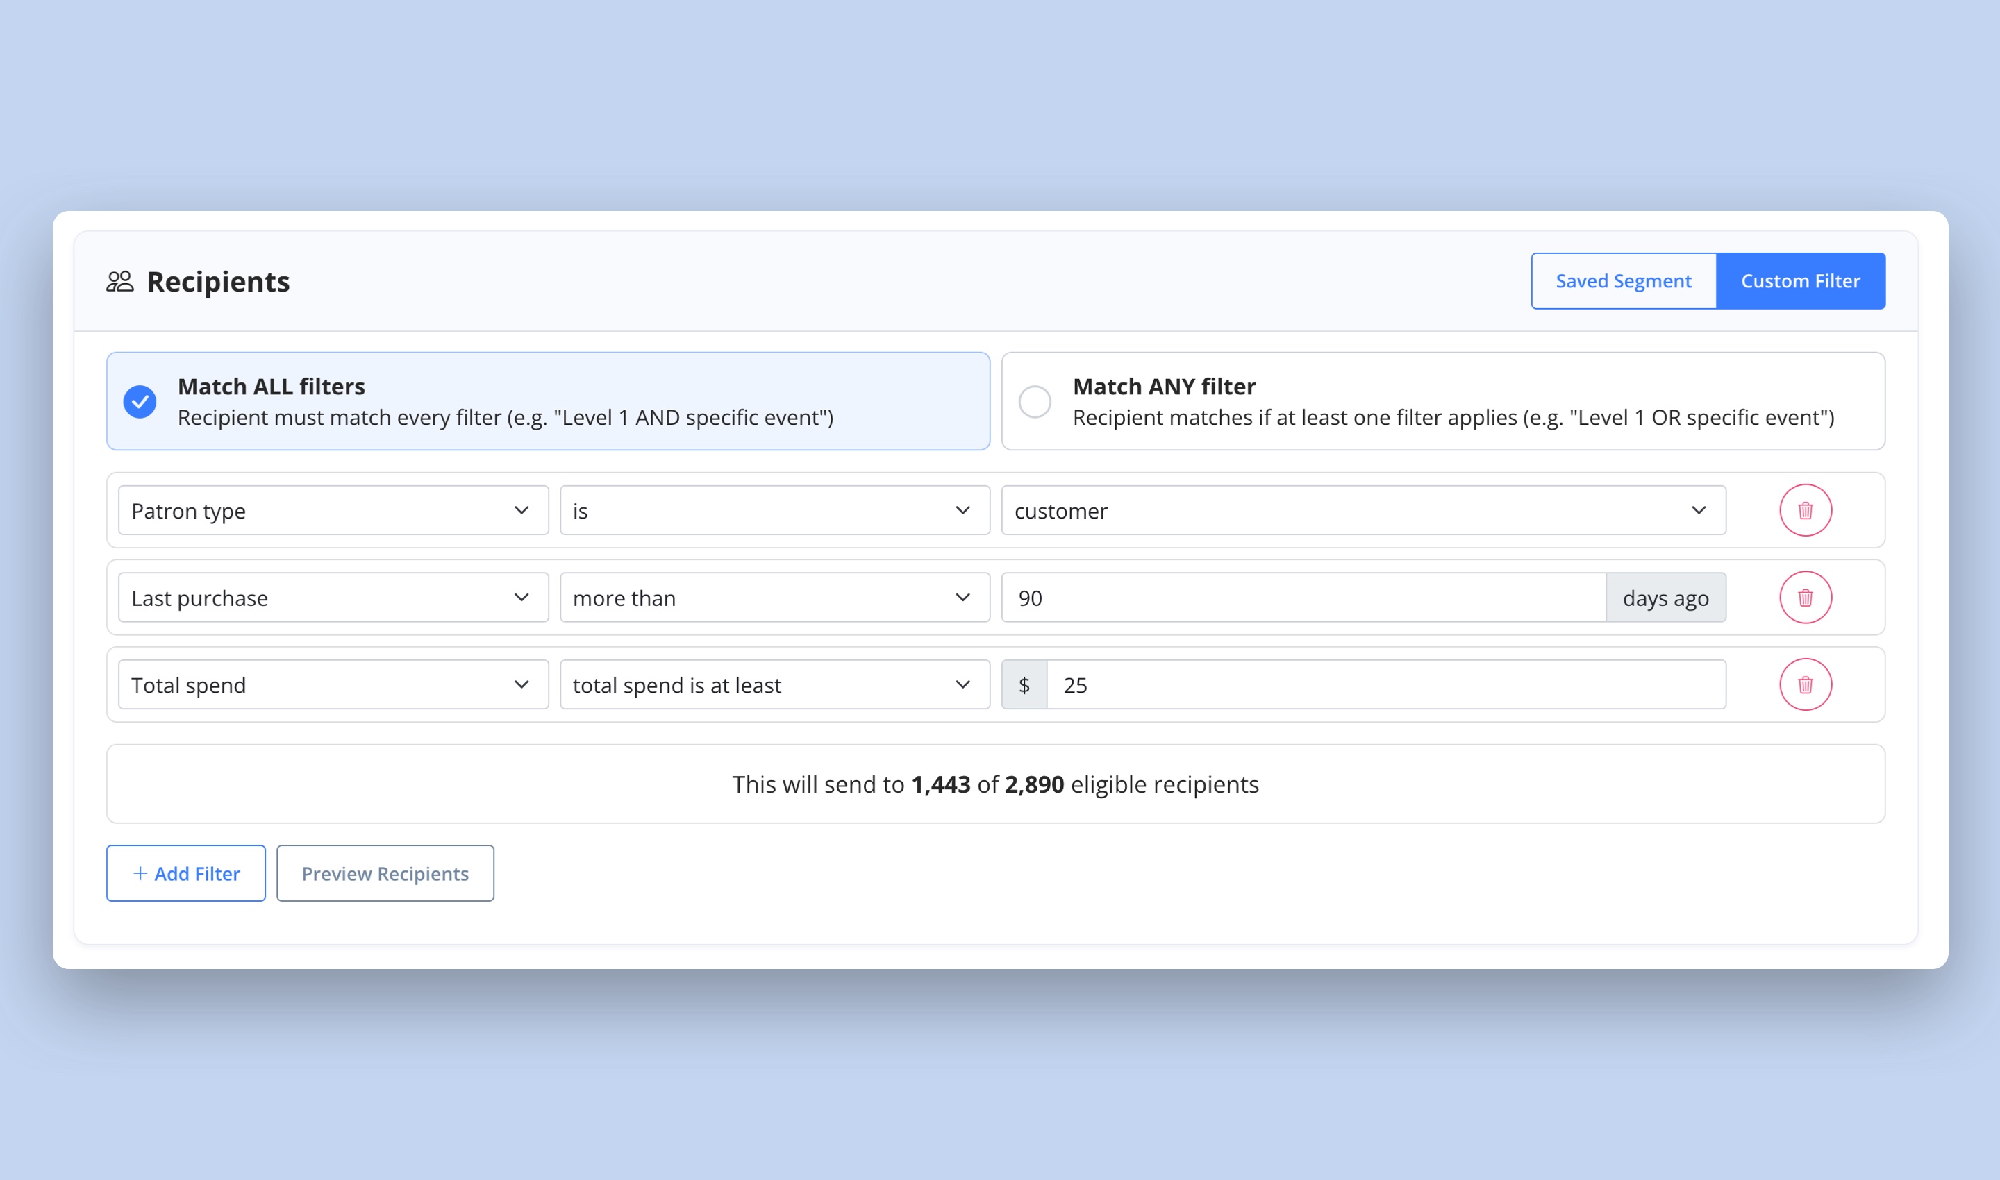Open the 'is' operator dropdown
Screen dimensions: 2000x1180
775,510
